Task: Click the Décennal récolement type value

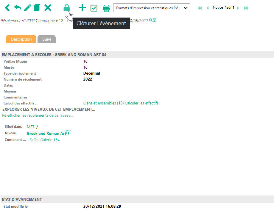Action: point(91,73)
